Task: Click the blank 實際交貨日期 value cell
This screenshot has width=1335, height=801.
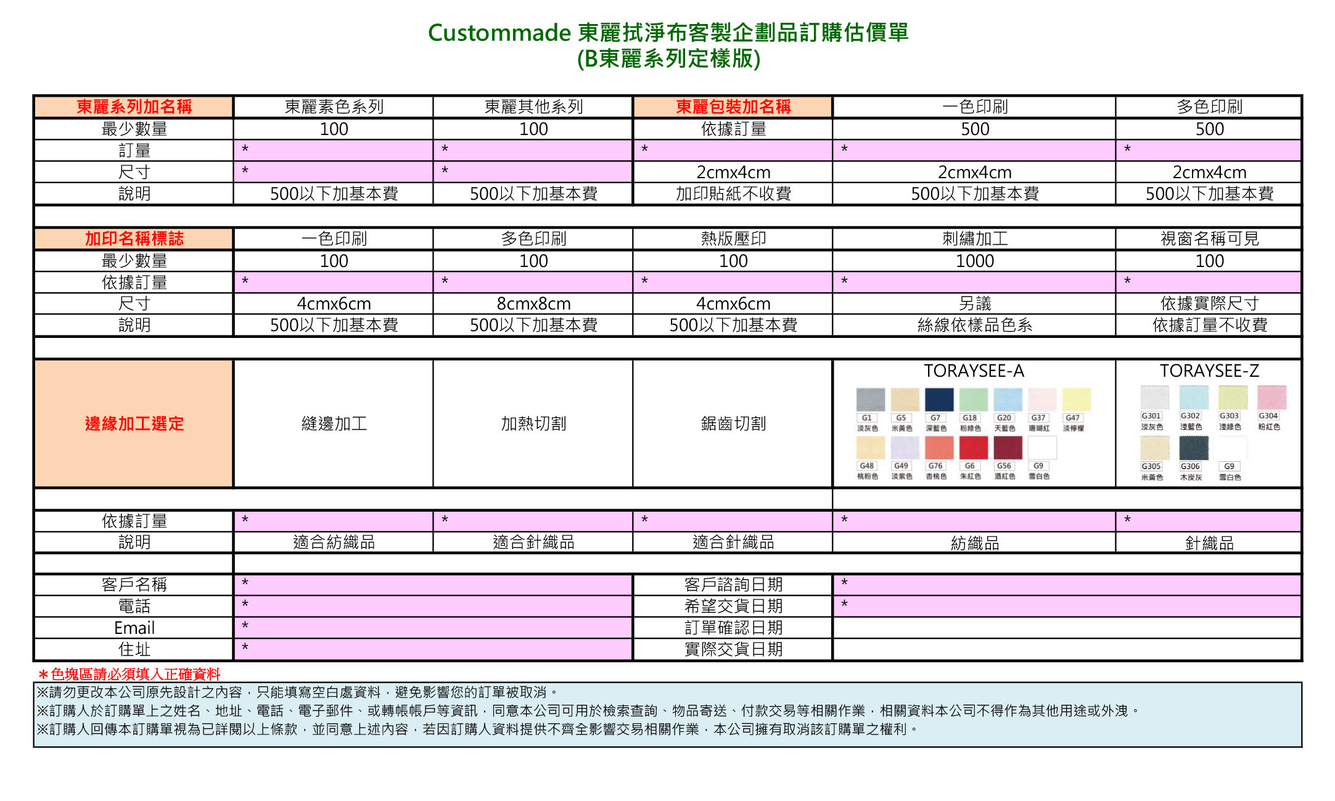Action: [x=1067, y=649]
